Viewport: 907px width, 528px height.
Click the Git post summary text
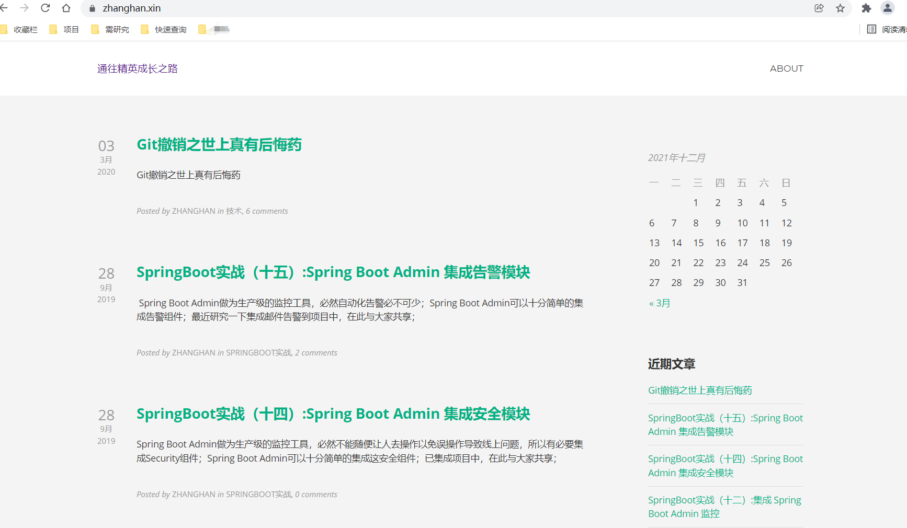coord(188,175)
